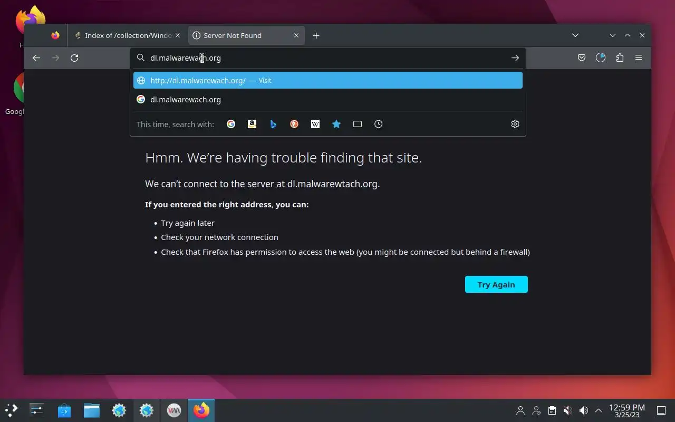Go back to the previous page

pos(36,58)
